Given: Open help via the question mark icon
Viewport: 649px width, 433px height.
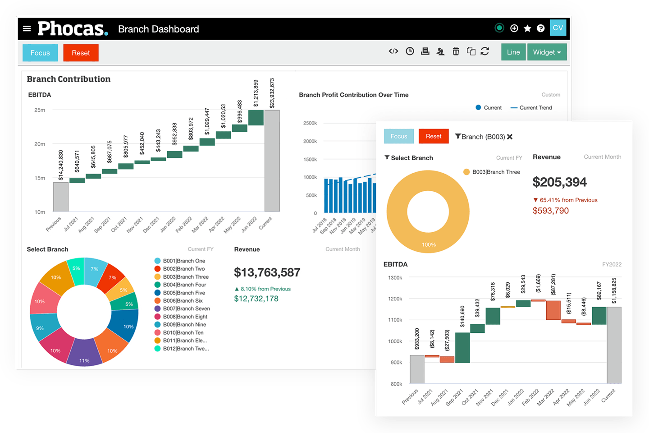Looking at the screenshot, I should pyautogui.click(x=540, y=28).
